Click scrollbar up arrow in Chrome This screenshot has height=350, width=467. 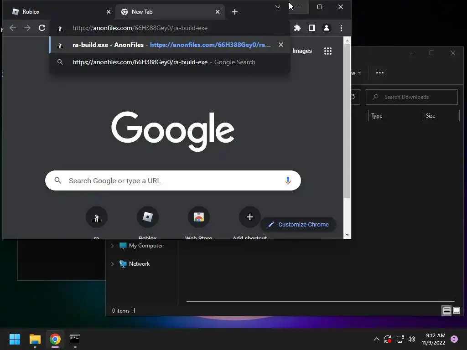(x=347, y=40)
